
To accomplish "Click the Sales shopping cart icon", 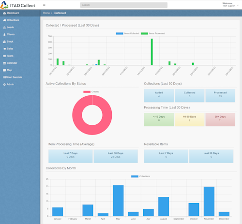I will tap(4, 49).
